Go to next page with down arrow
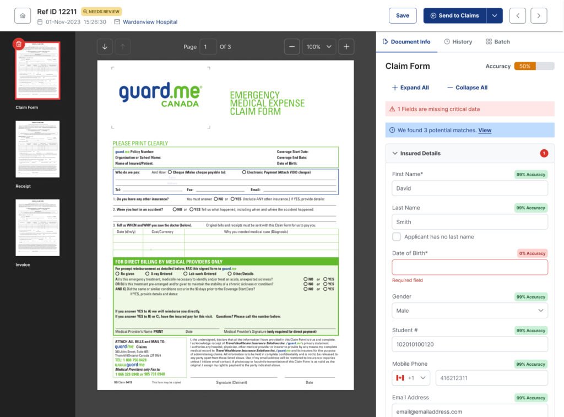Image resolution: width=564 pixels, height=417 pixels. pyautogui.click(x=105, y=47)
